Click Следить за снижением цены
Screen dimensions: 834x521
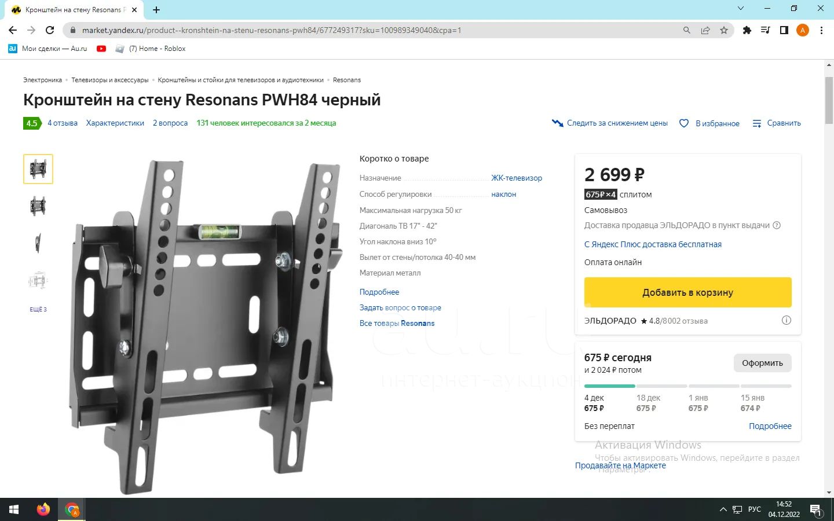pos(610,123)
